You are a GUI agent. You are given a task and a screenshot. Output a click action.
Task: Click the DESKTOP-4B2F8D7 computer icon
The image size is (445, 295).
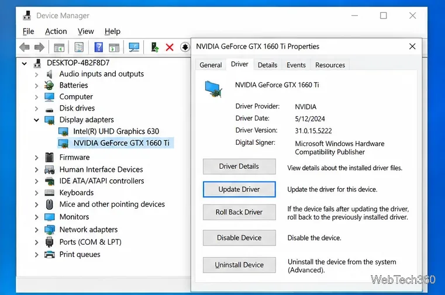[x=37, y=63]
